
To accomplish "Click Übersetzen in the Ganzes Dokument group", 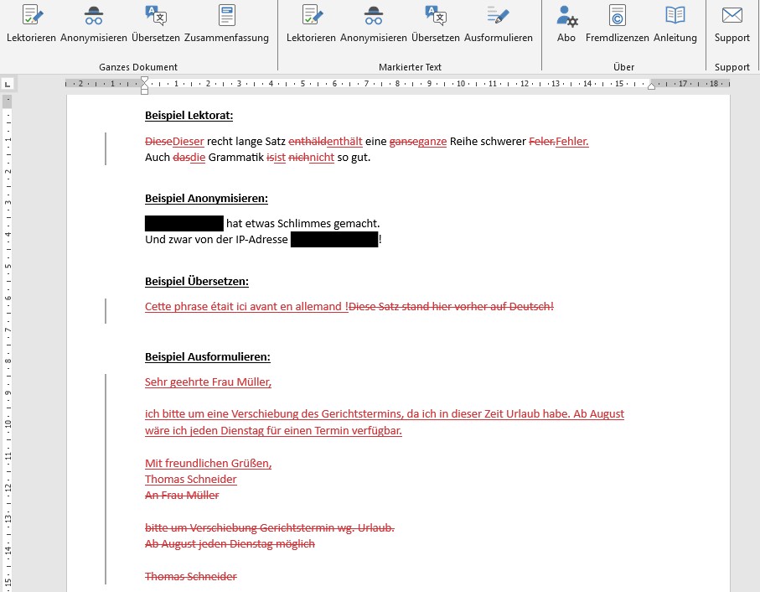I will tap(156, 23).
